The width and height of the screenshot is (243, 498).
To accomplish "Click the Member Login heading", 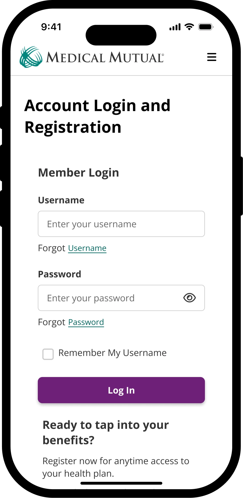I will (78, 173).
